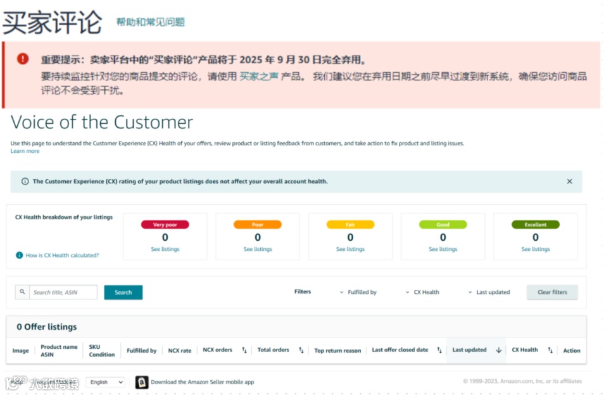This screenshot has height=395, width=604.
Task: Click the SKU Condition column header
Action: [x=102, y=350]
